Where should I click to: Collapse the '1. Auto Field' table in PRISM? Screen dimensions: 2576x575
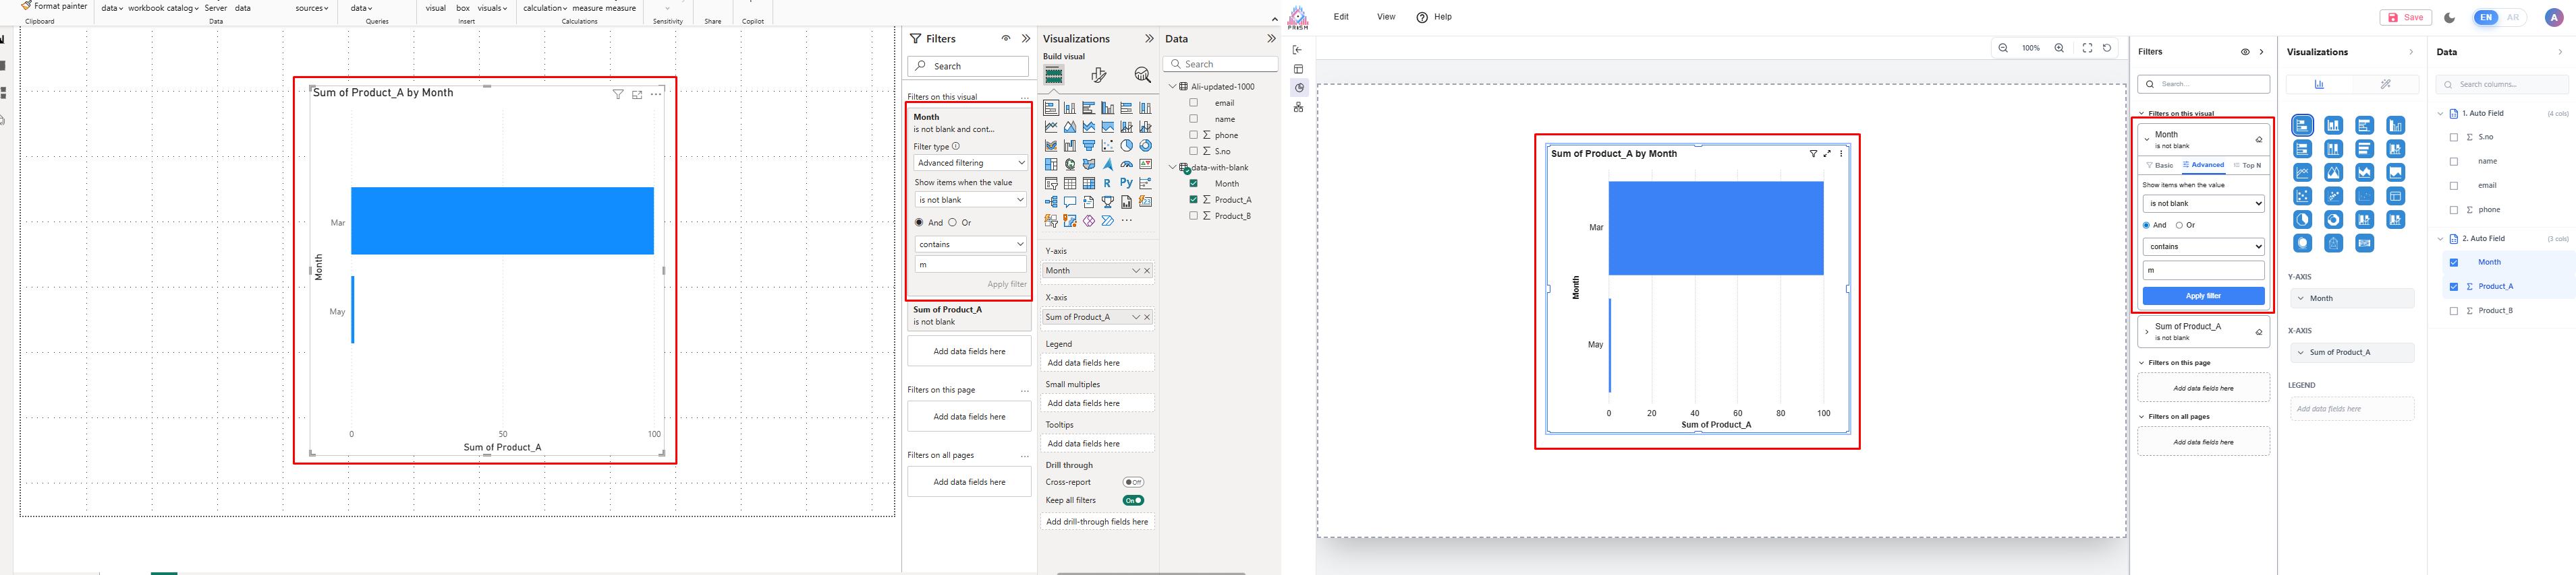coord(2440,114)
